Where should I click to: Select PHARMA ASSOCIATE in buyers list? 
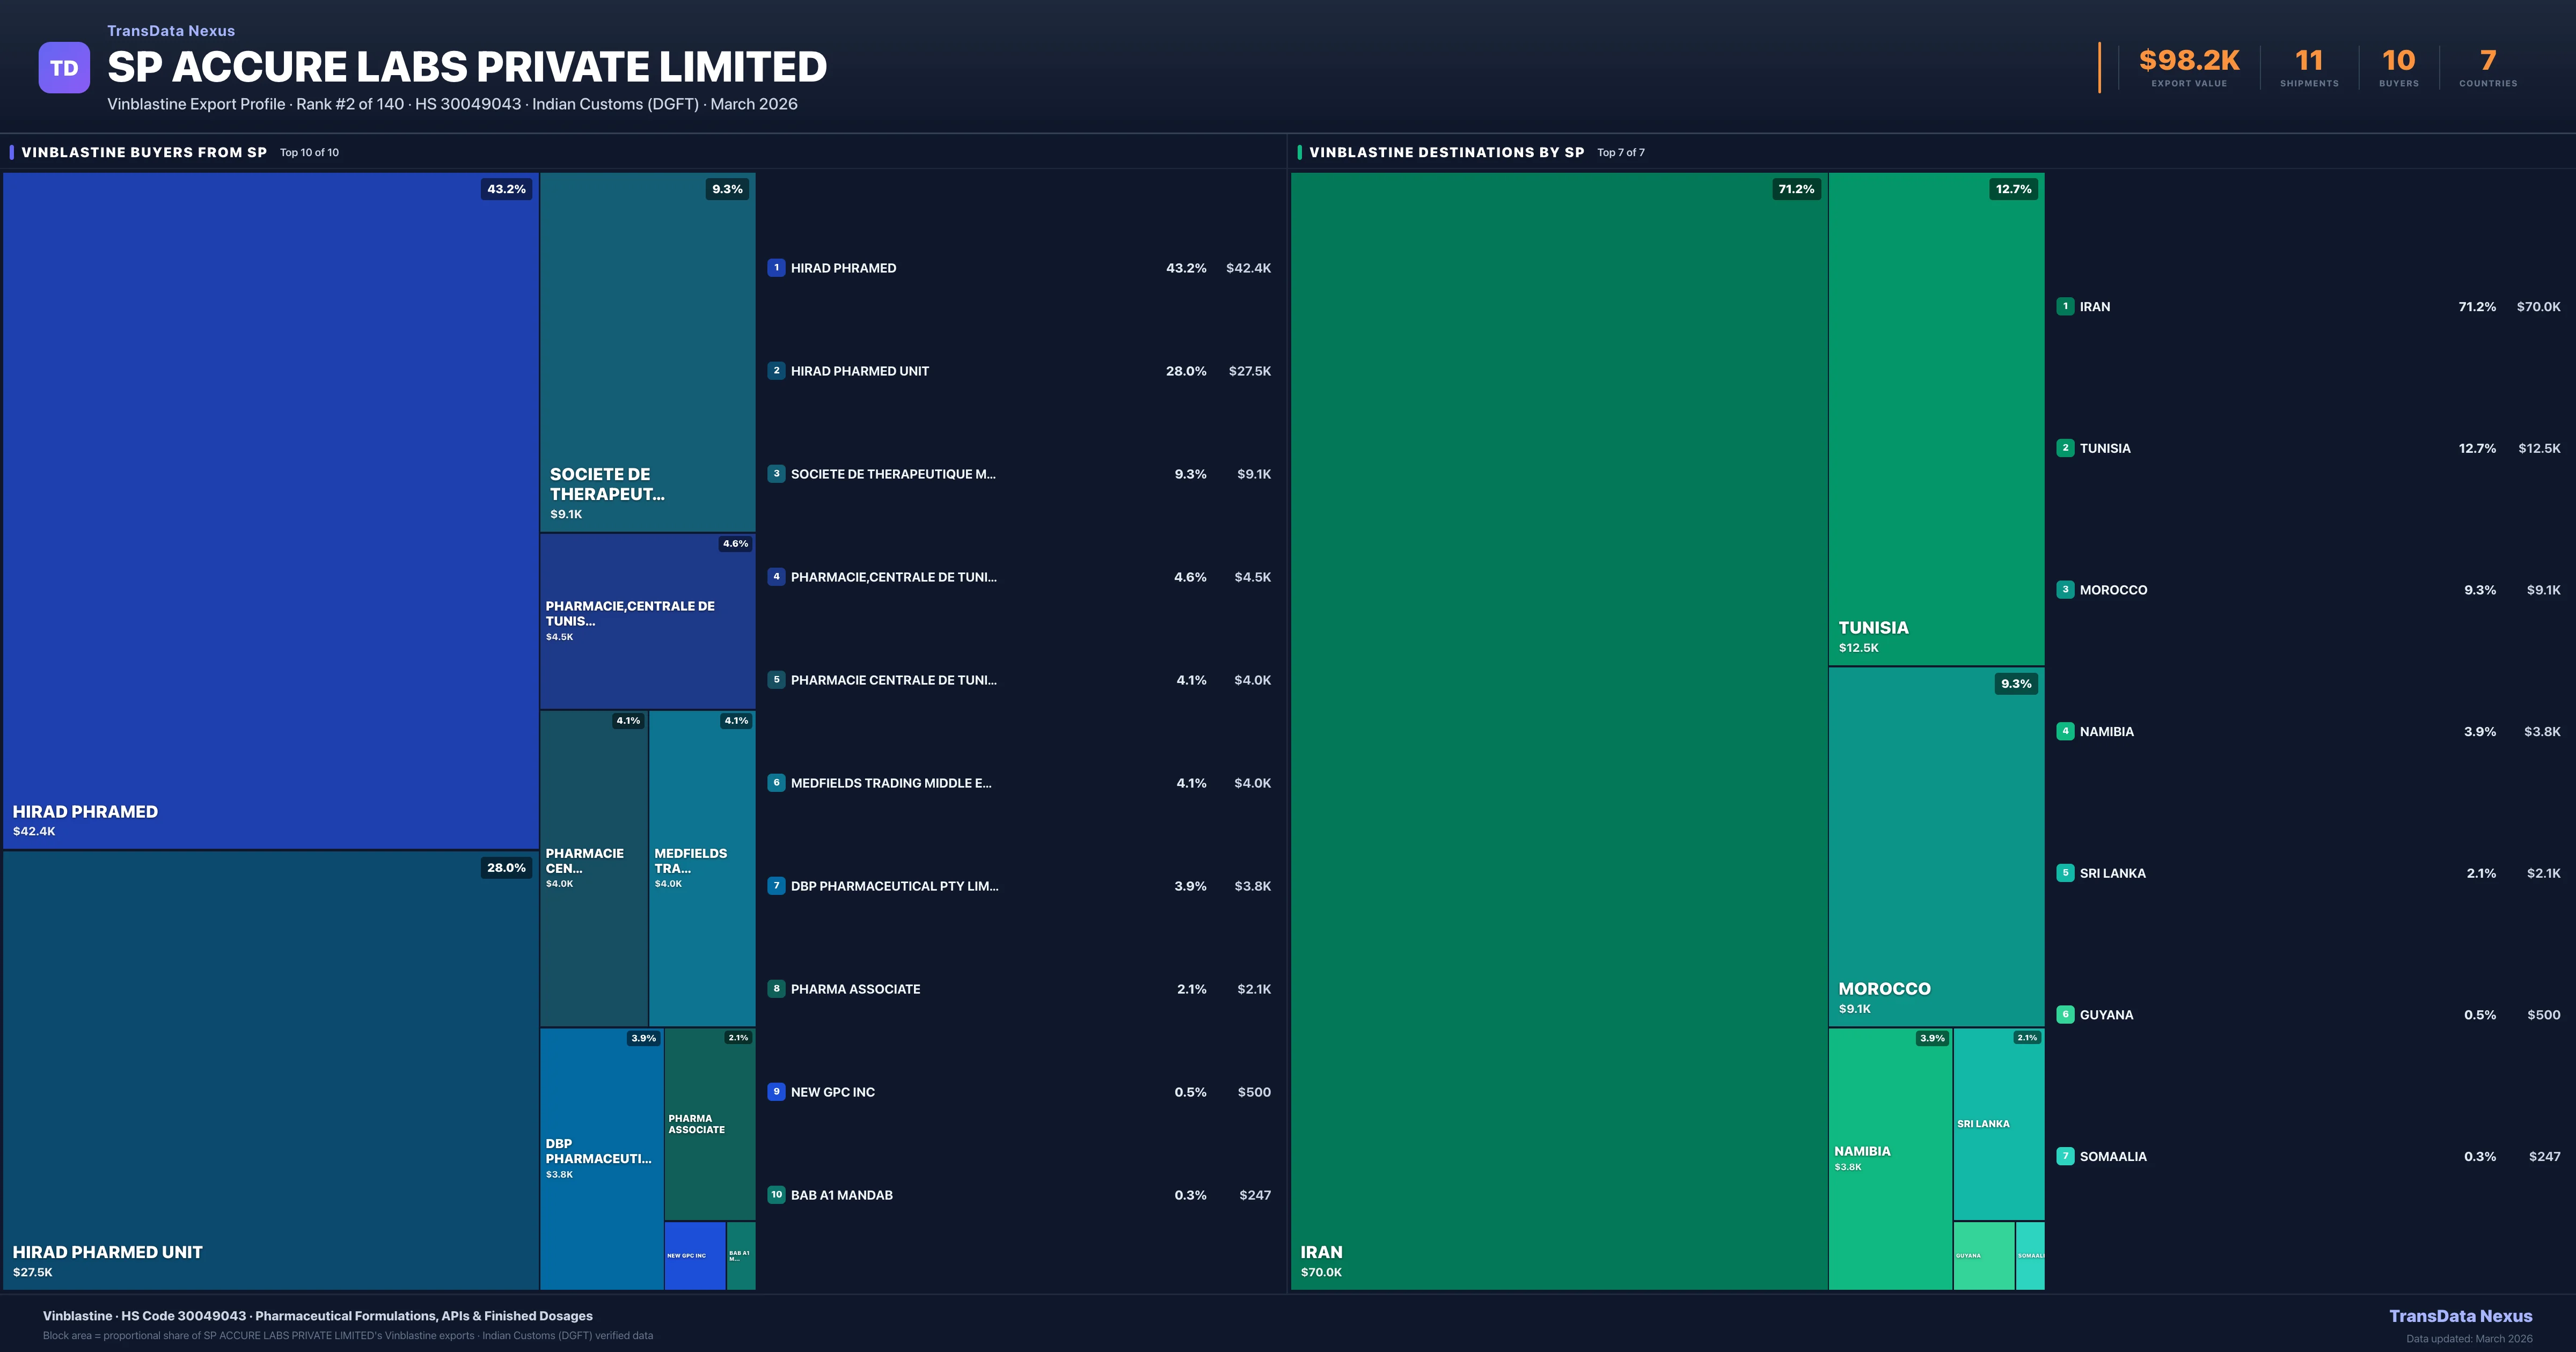point(855,989)
